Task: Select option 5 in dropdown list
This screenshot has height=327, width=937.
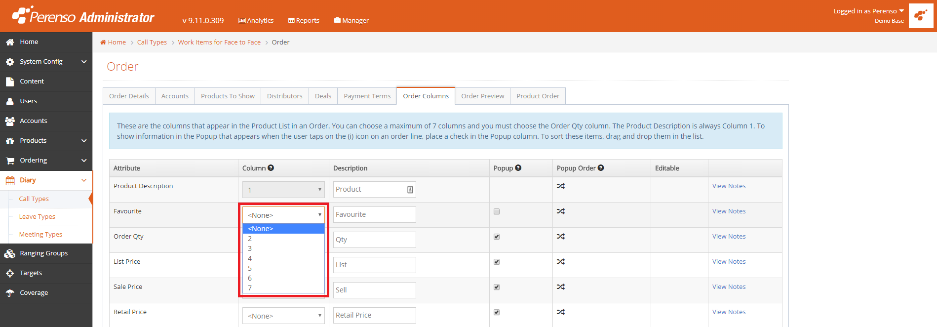Action: click(283, 268)
